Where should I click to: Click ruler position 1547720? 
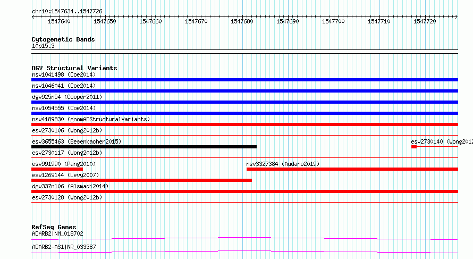pos(425,21)
